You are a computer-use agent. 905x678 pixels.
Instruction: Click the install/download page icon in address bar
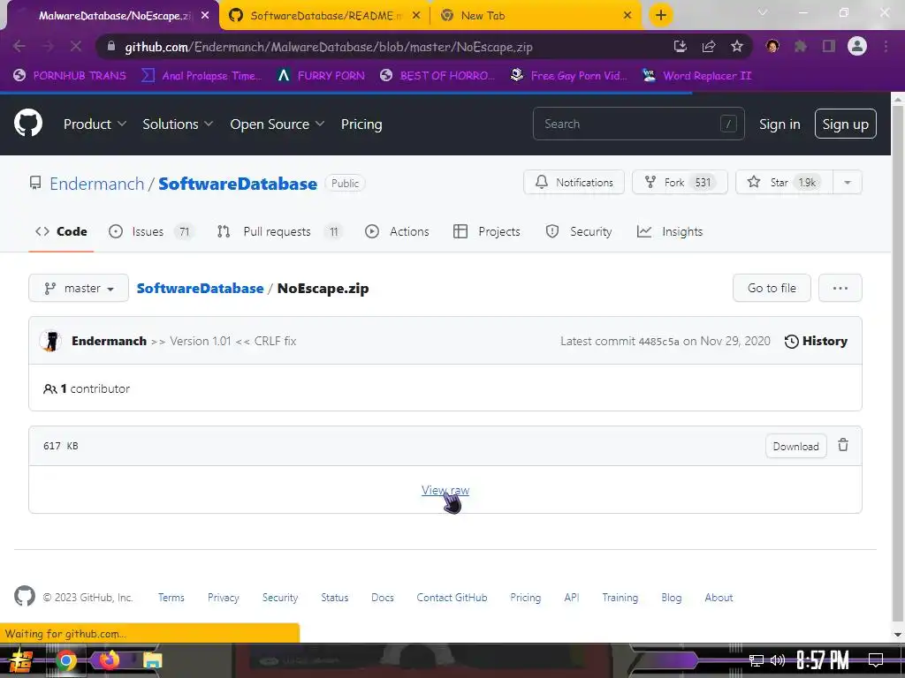point(681,46)
